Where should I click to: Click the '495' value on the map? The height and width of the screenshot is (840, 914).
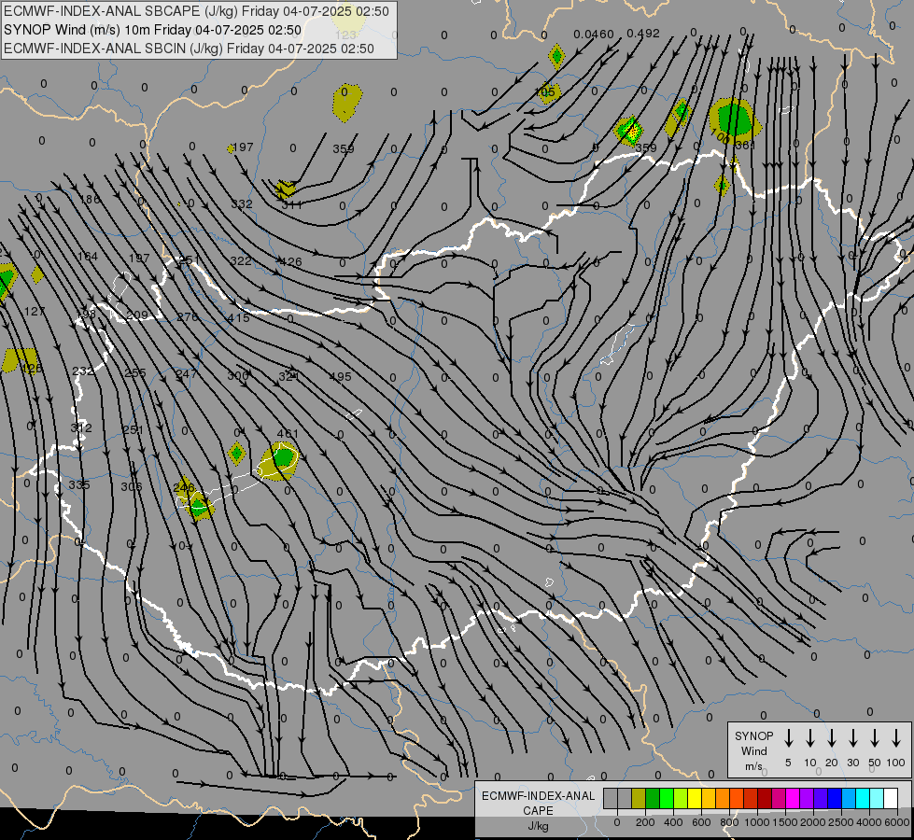(x=341, y=376)
